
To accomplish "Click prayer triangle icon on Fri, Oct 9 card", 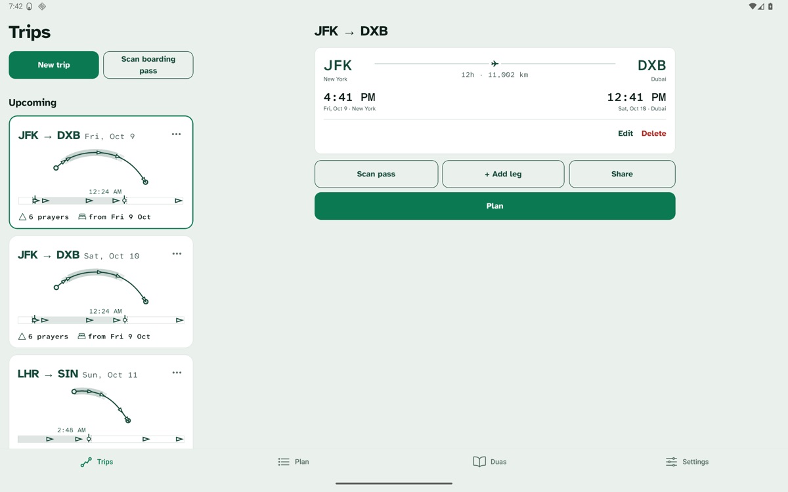I will click(22, 216).
